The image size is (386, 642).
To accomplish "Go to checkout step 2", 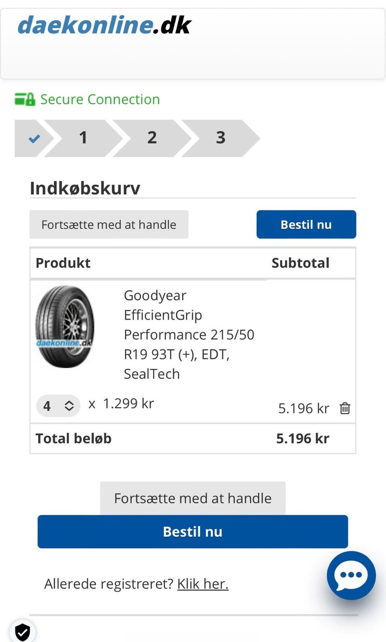I will coord(152,138).
